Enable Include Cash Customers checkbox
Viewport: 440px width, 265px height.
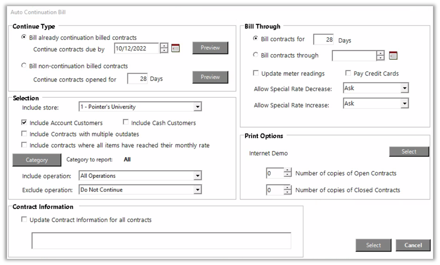click(126, 123)
